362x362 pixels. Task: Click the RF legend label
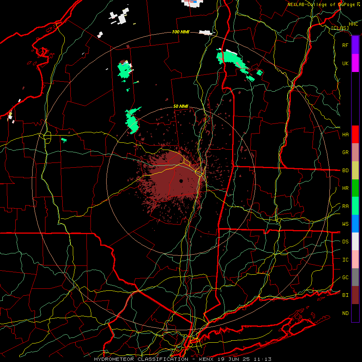345,45
